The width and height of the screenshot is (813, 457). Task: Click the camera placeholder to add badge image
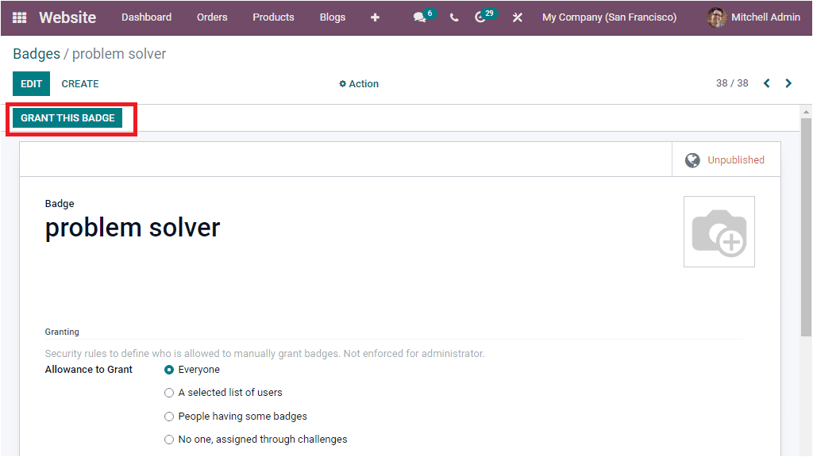pyautogui.click(x=719, y=231)
